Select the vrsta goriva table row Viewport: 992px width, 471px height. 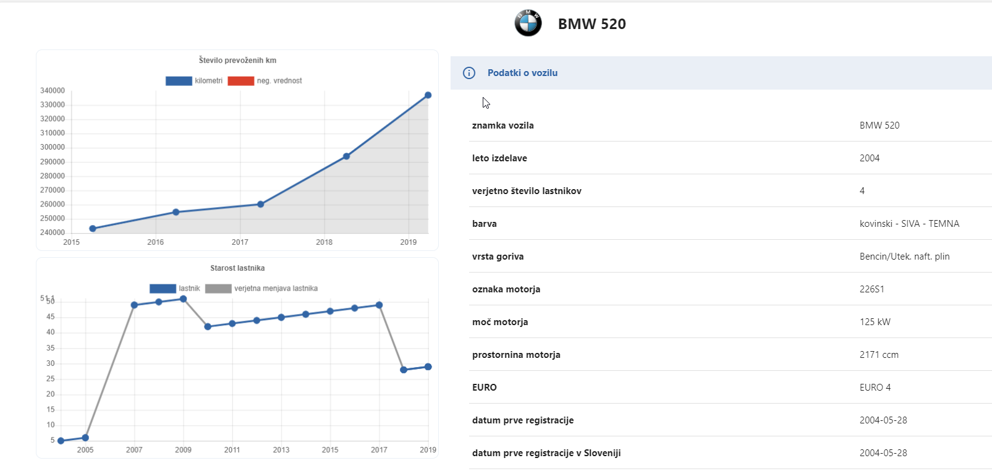[731, 257]
